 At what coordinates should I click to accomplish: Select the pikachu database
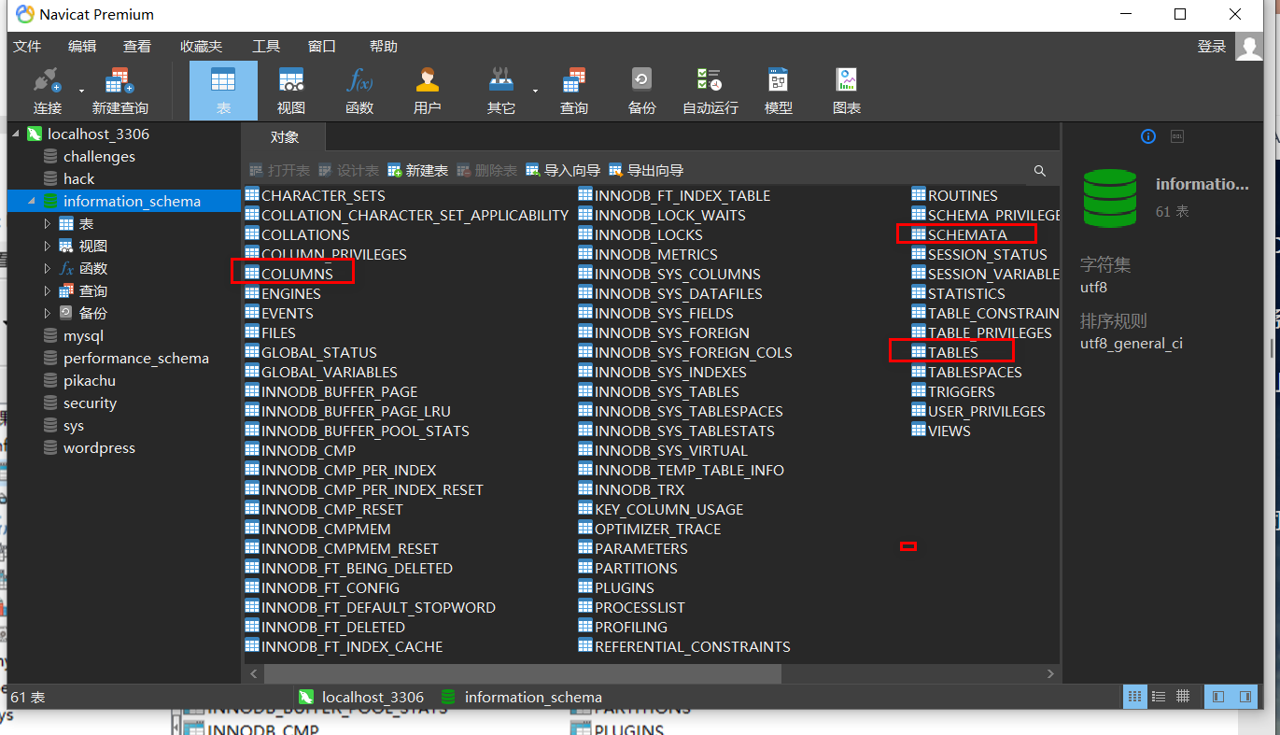click(89, 381)
